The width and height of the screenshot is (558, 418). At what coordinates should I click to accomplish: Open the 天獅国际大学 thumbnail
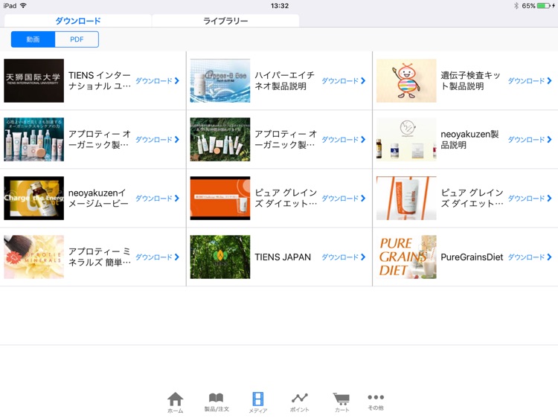[33, 81]
